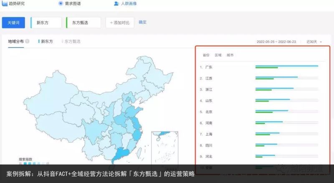Click the blue bar for 江苏
This screenshot has width=334, height=183.
pos(276,77)
